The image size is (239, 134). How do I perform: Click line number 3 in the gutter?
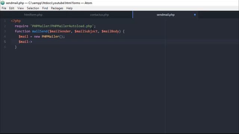(5, 31)
